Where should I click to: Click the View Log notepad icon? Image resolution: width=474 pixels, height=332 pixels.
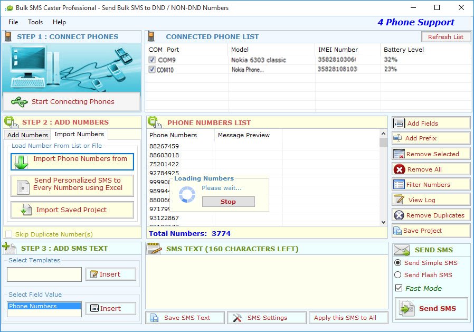(399, 200)
